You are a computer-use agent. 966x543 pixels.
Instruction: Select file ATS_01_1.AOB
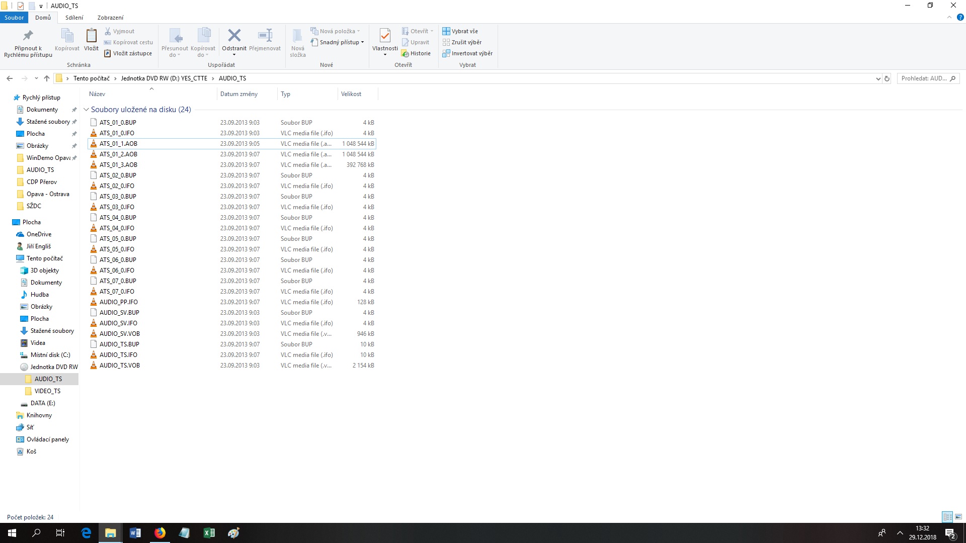(232, 144)
